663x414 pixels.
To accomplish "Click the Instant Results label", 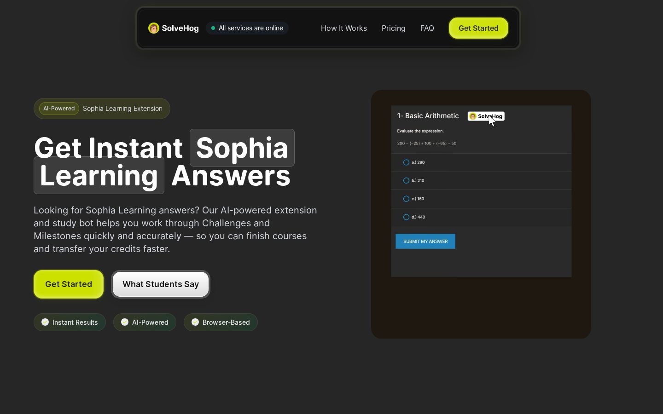I will [x=75, y=322].
